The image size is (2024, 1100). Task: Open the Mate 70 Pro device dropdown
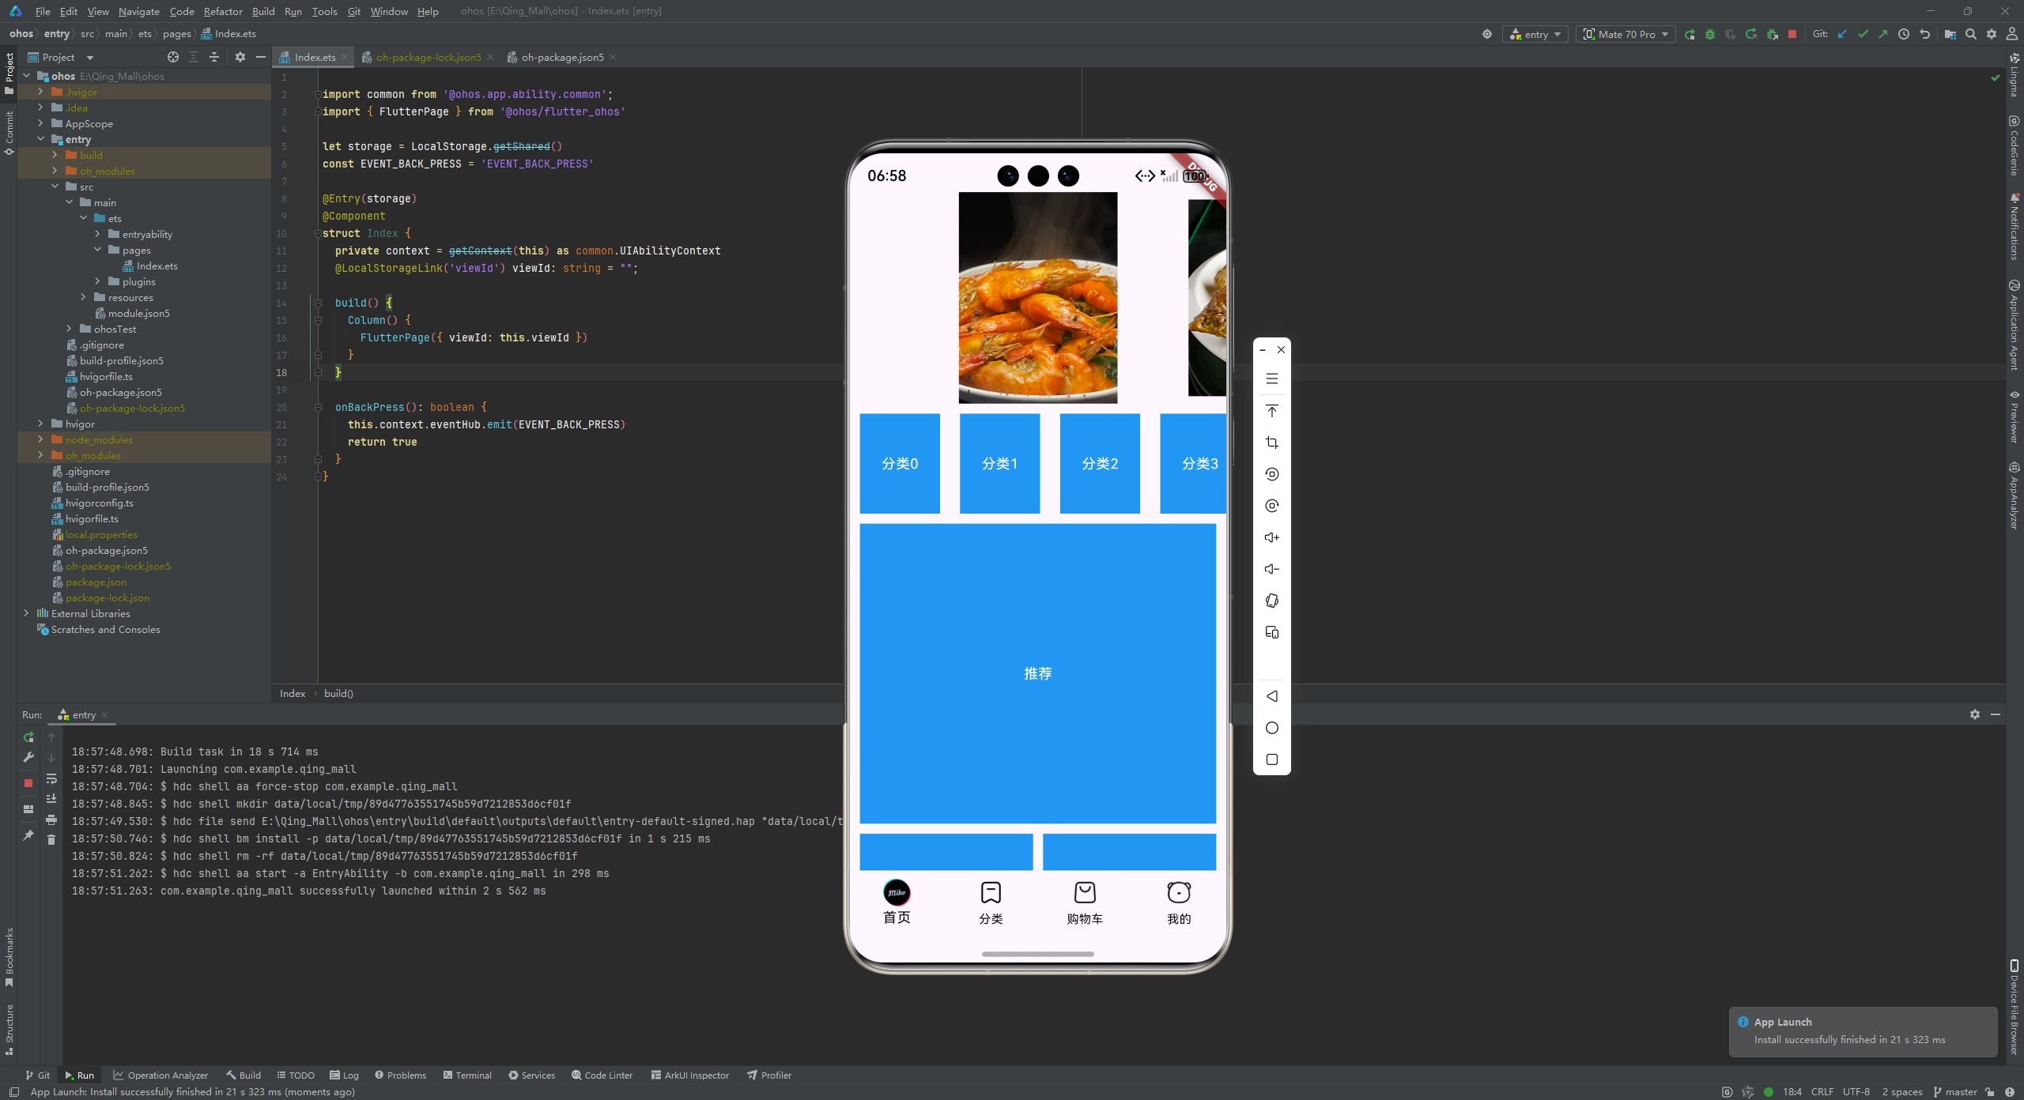point(1626,34)
